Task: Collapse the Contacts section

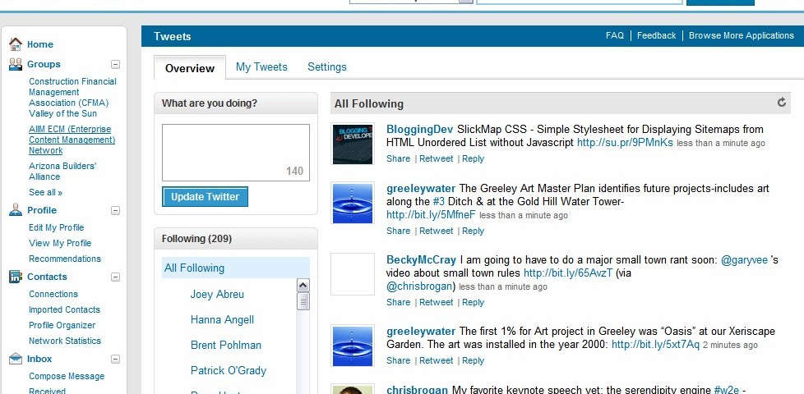Action: [115, 277]
